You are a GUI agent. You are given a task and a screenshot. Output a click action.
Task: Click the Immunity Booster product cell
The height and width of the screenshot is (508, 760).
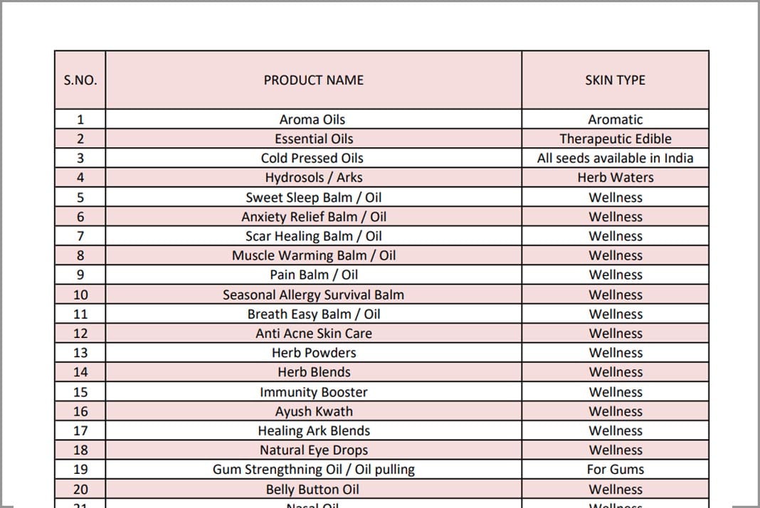coord(314,392)
